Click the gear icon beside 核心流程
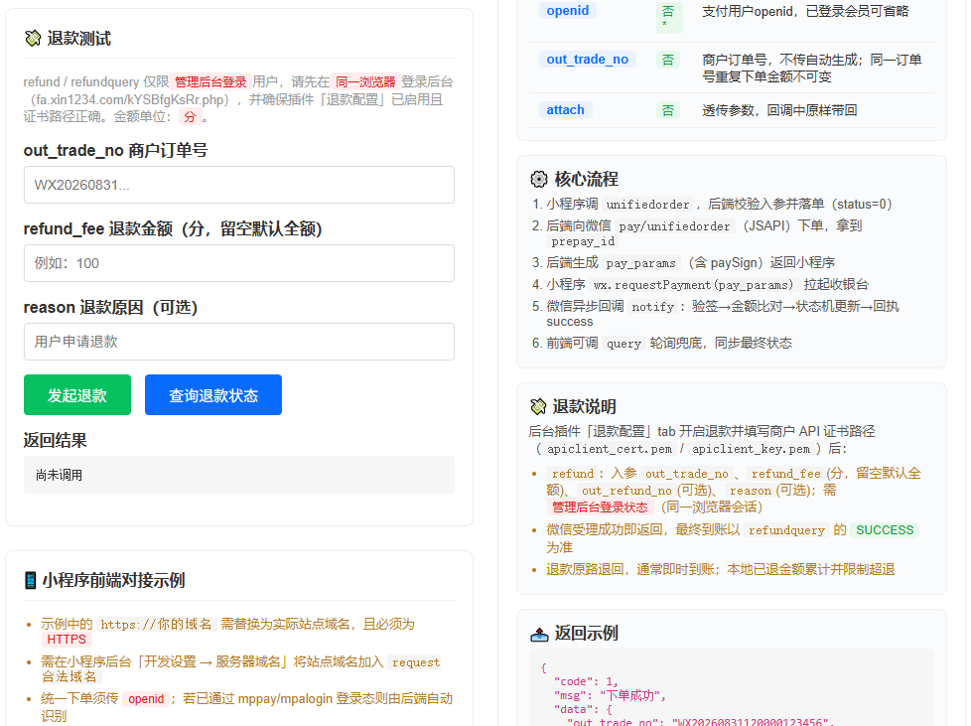971x726 pixels. pos(539,179)
